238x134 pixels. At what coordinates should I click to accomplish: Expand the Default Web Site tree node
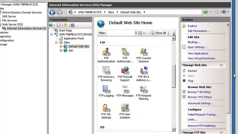(x=61, y=47)
